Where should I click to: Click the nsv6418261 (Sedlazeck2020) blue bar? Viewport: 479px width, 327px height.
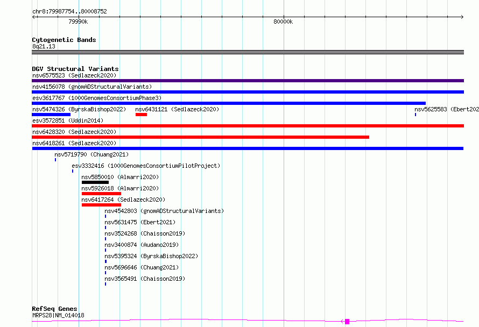click(248, 148)
